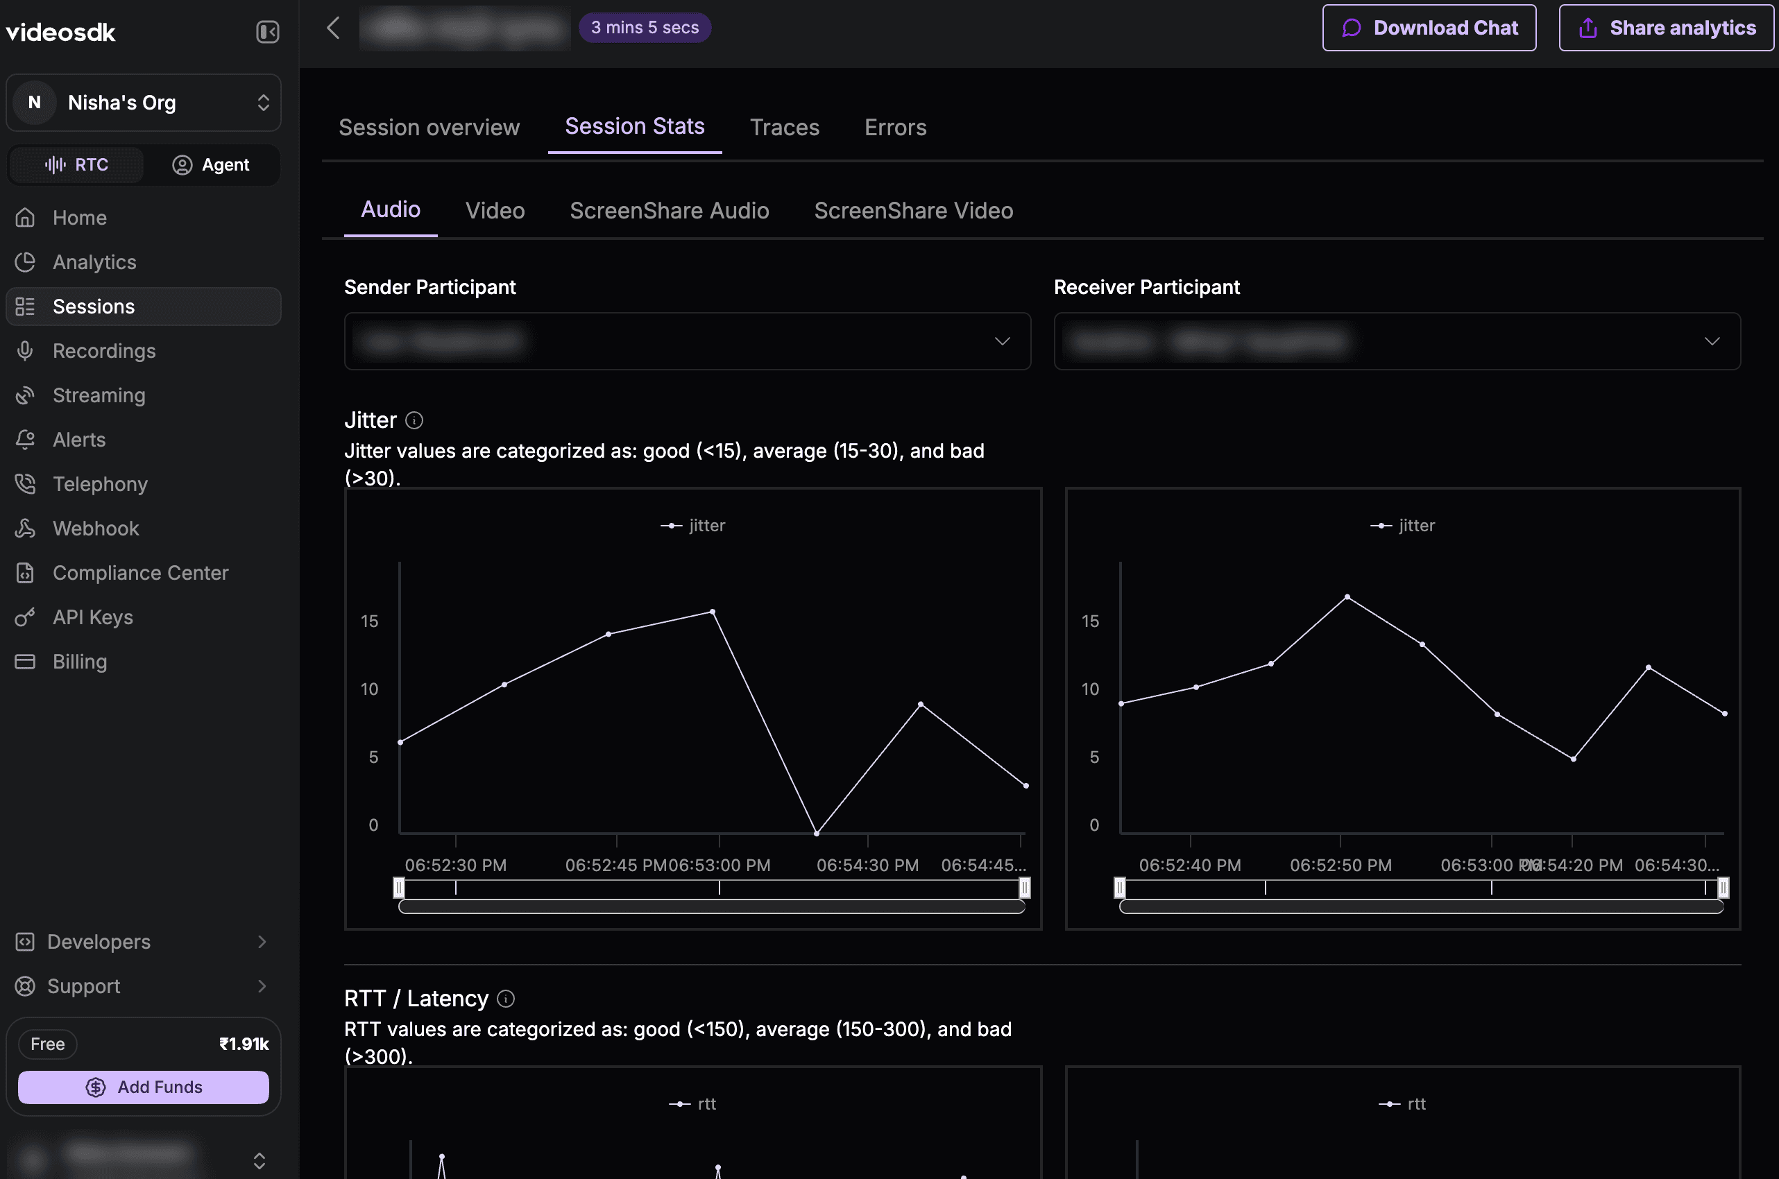Screen dimensions: 1779x1179
Task: Click the Sessions list icon
Action: click(26, 306)
